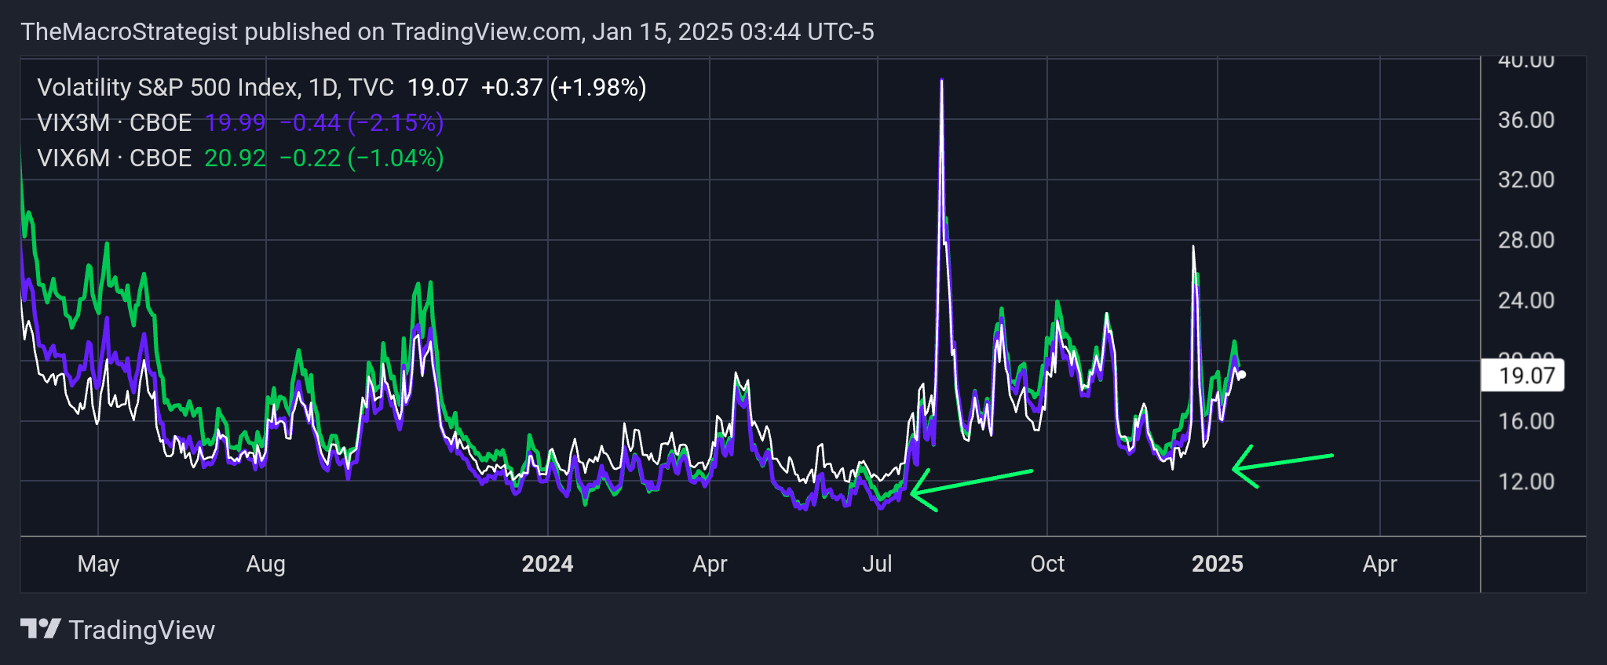Click the 24.00 price axis label
Image resolution: width=1607 pixels, height=665 pixels.
tap(1526, 300)
